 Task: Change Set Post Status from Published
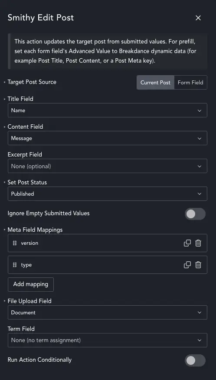click(x=108, y=193)
